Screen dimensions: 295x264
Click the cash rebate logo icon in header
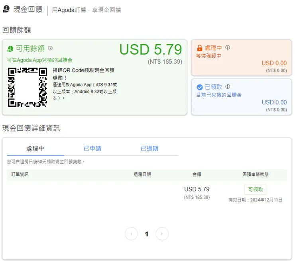6,9
